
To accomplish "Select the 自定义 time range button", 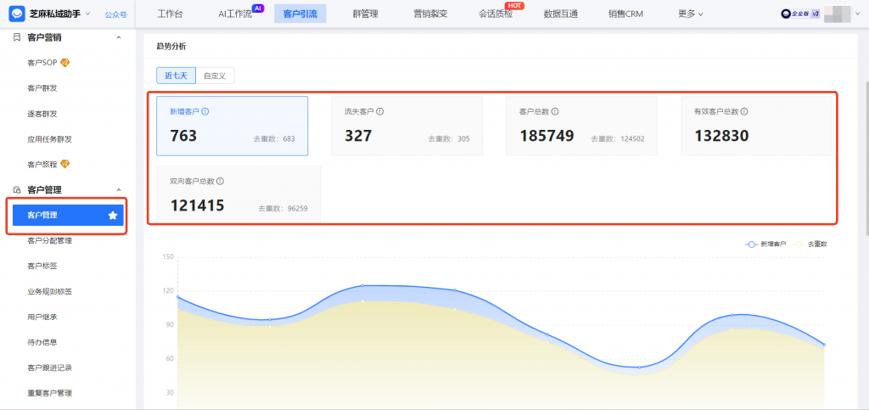I will click(215, 76).
